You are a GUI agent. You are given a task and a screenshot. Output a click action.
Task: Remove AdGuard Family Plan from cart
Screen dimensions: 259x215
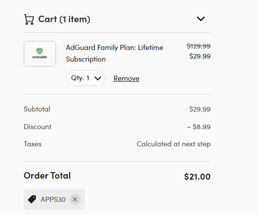(126, 78)
